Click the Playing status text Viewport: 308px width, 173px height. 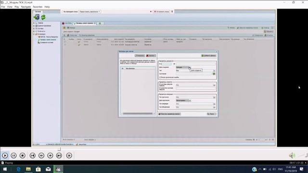click(9, 163)
